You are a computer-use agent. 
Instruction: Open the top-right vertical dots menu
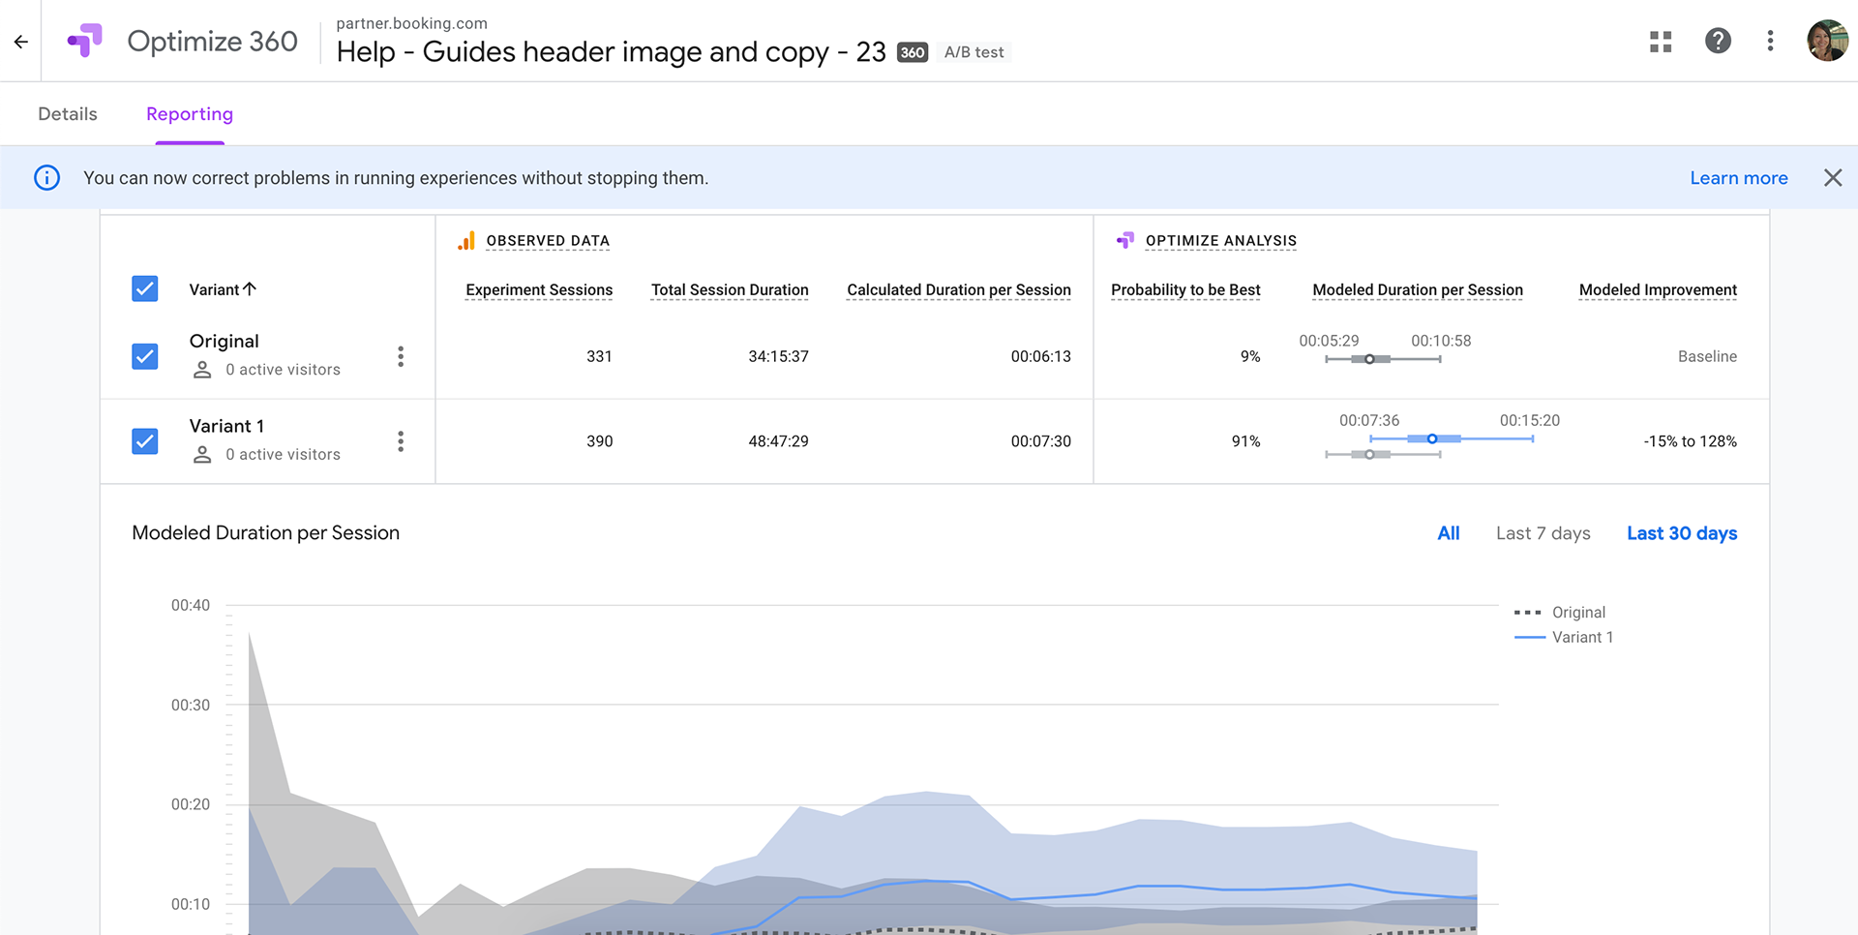click(1770, 41)
